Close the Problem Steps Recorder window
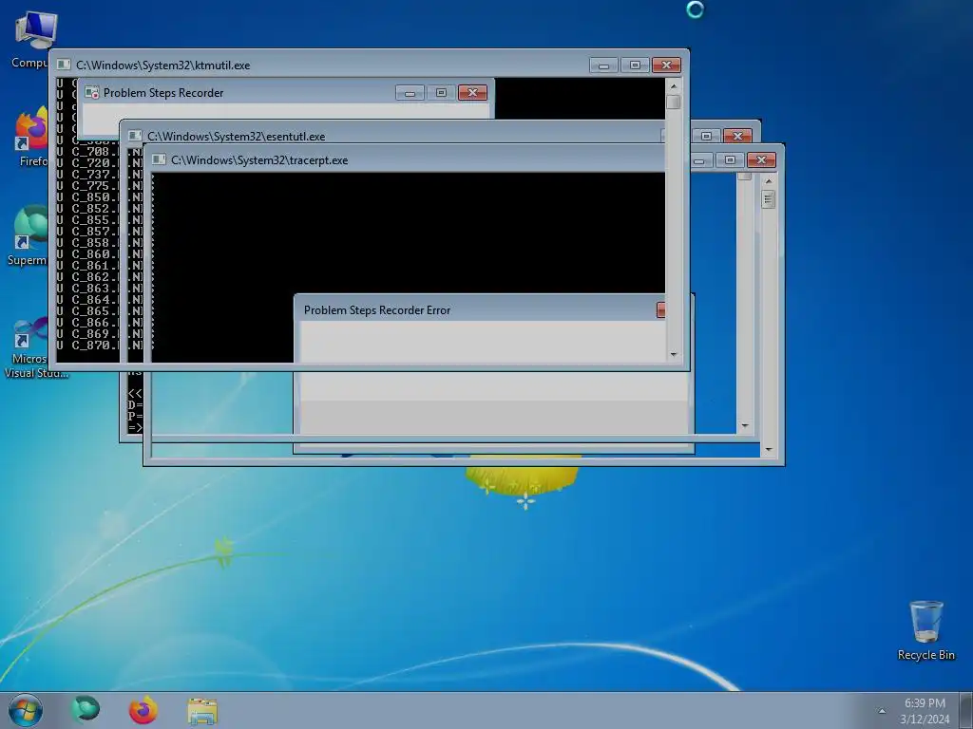This screenshot has width=973, height=729. point(473,93)
